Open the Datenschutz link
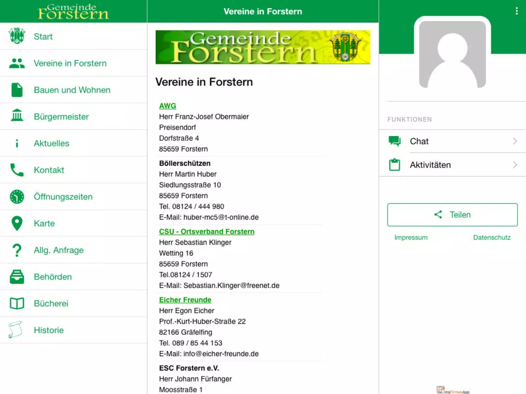 (x=492, y=238)
